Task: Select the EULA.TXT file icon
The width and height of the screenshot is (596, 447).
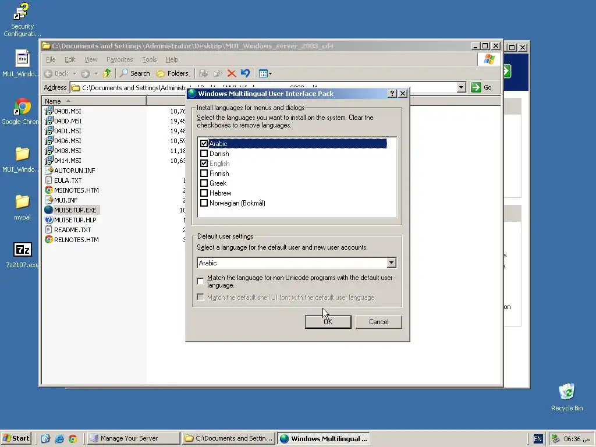Action: pos(49,180)
